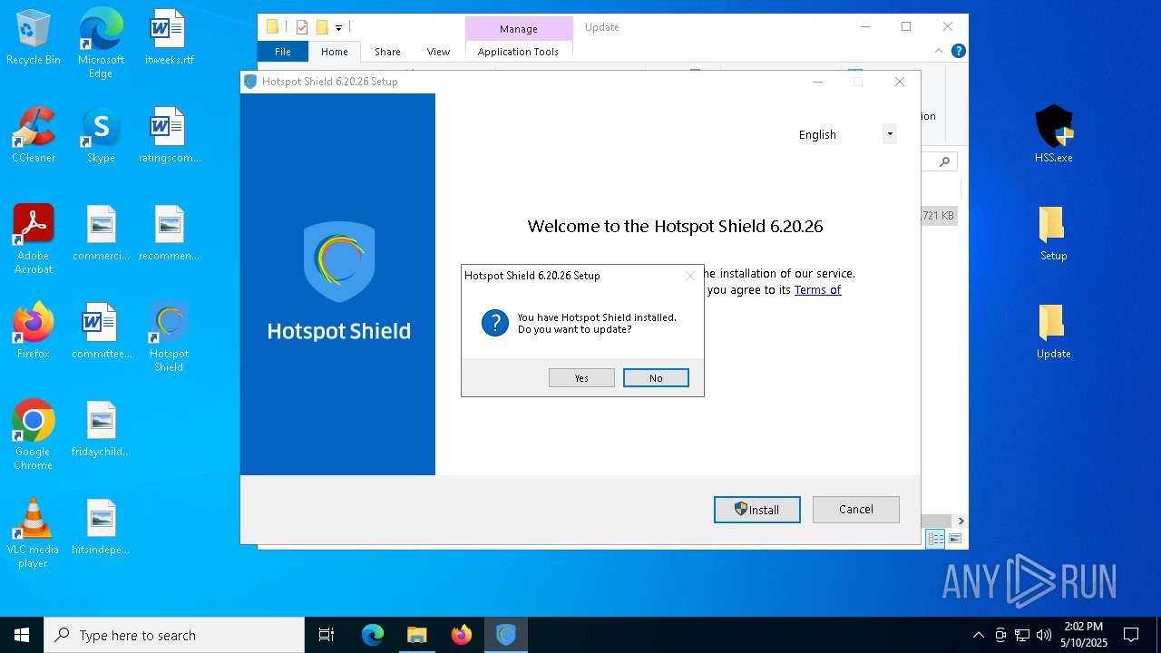This screenshot has width=1161, height=653.
Task: Open the itweeks.rtf document icon
Action: (x=169, y=38)
